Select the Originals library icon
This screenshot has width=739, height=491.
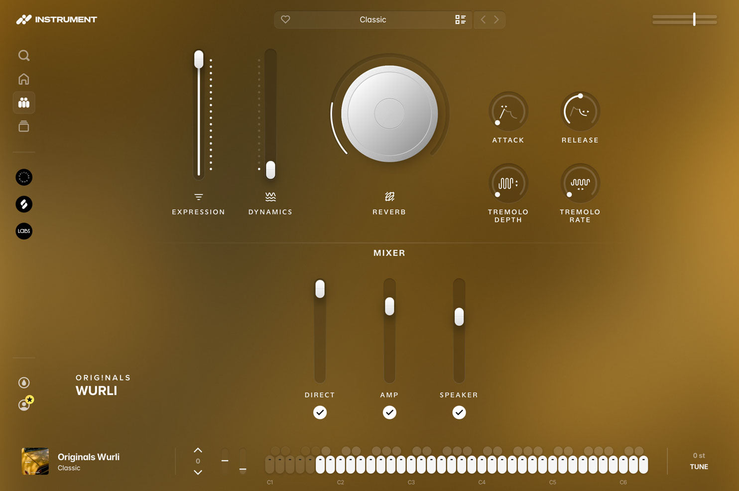click(24, 204)
